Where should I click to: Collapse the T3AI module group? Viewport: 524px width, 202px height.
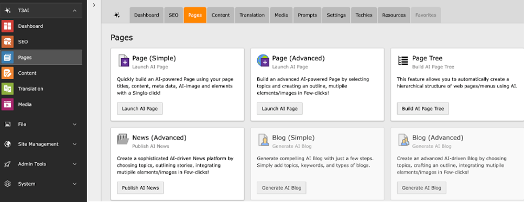[x=74, y=10]
